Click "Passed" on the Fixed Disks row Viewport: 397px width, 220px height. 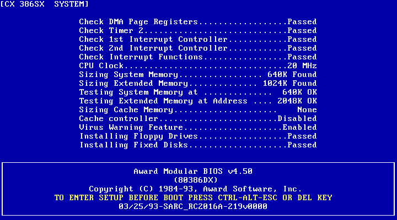[x=302, y=145]
